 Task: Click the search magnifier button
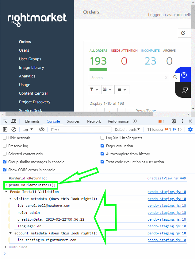click(x=175, y=77)
